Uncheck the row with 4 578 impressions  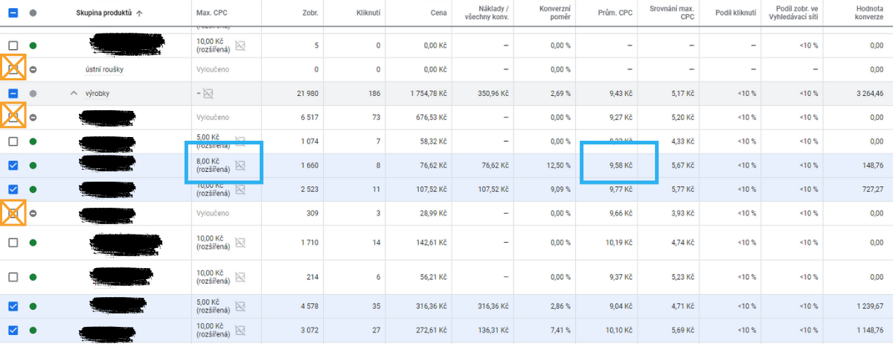[13, 306]
